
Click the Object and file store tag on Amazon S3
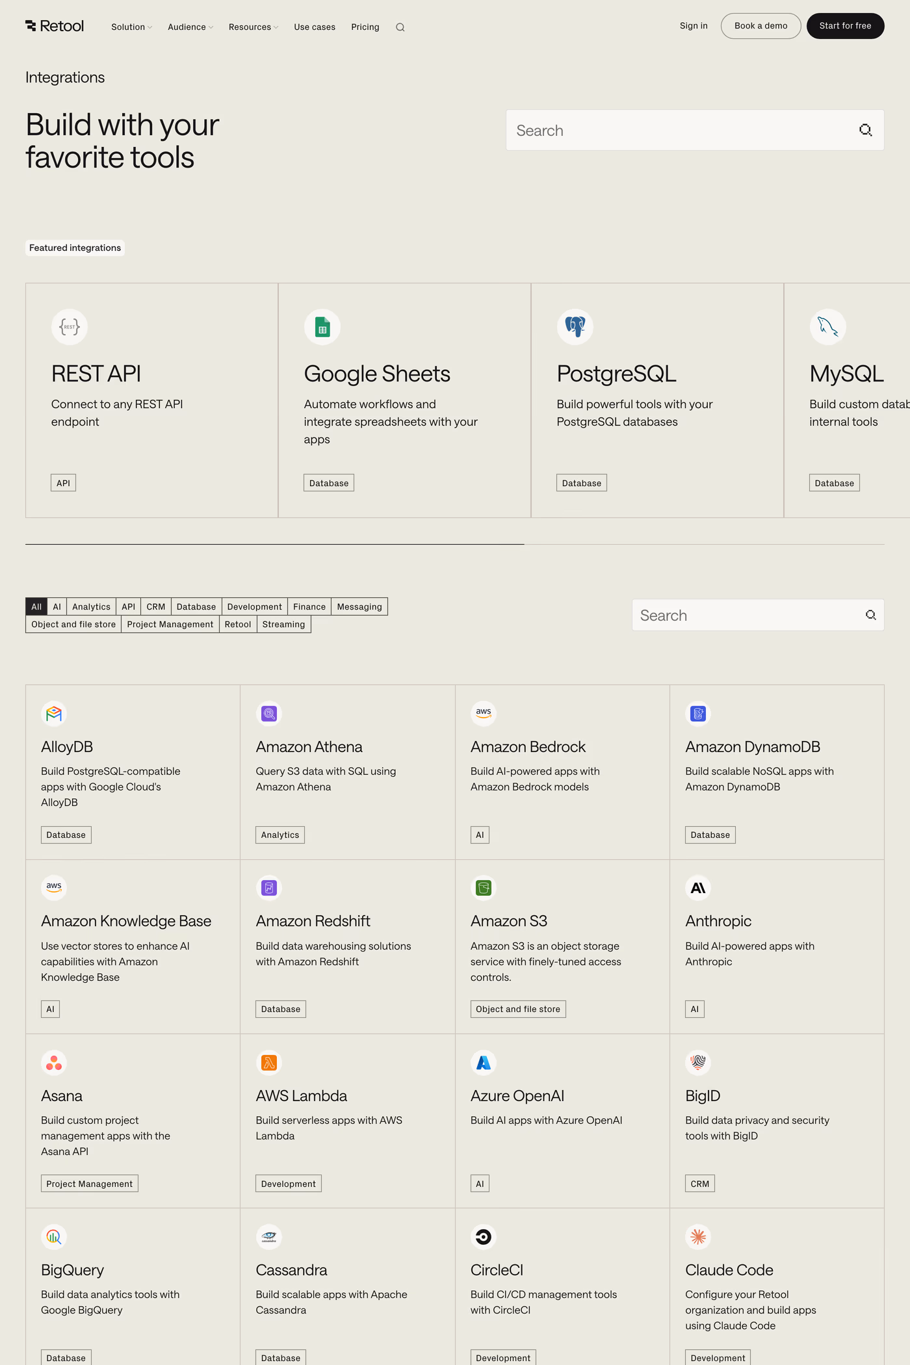(x=518, y=1009)
